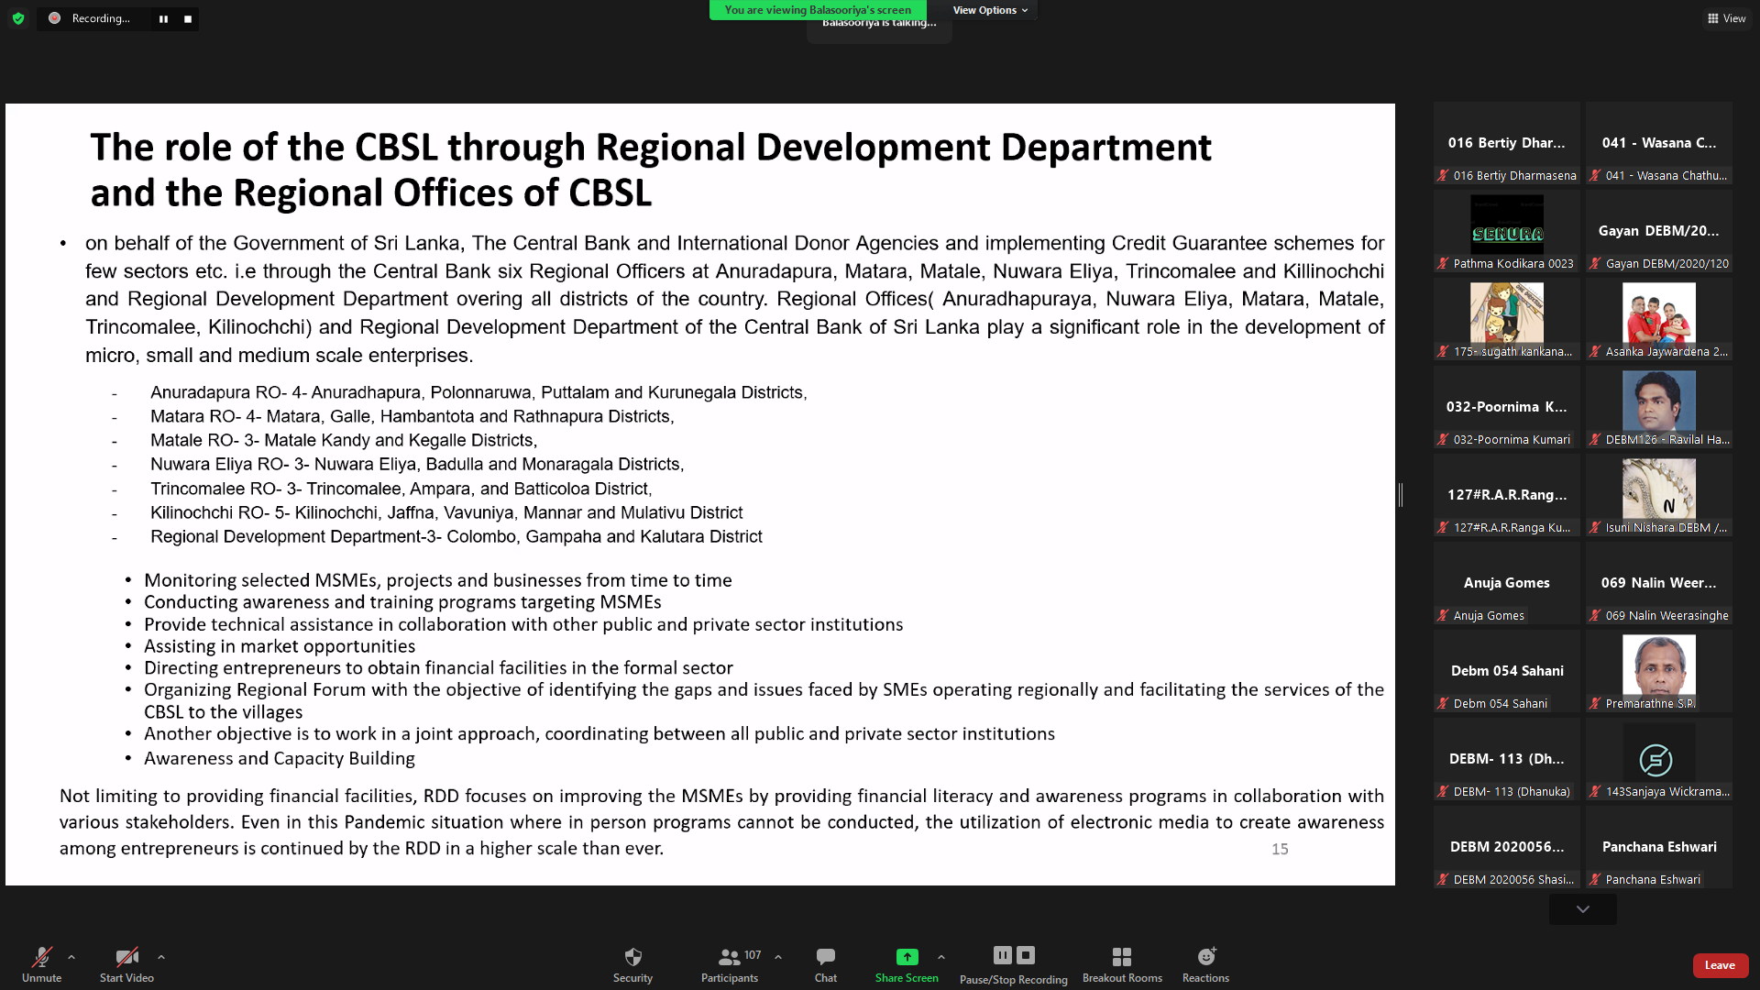Click the muted mic icon on Anuja Gomes

[x=1444, y=616]
